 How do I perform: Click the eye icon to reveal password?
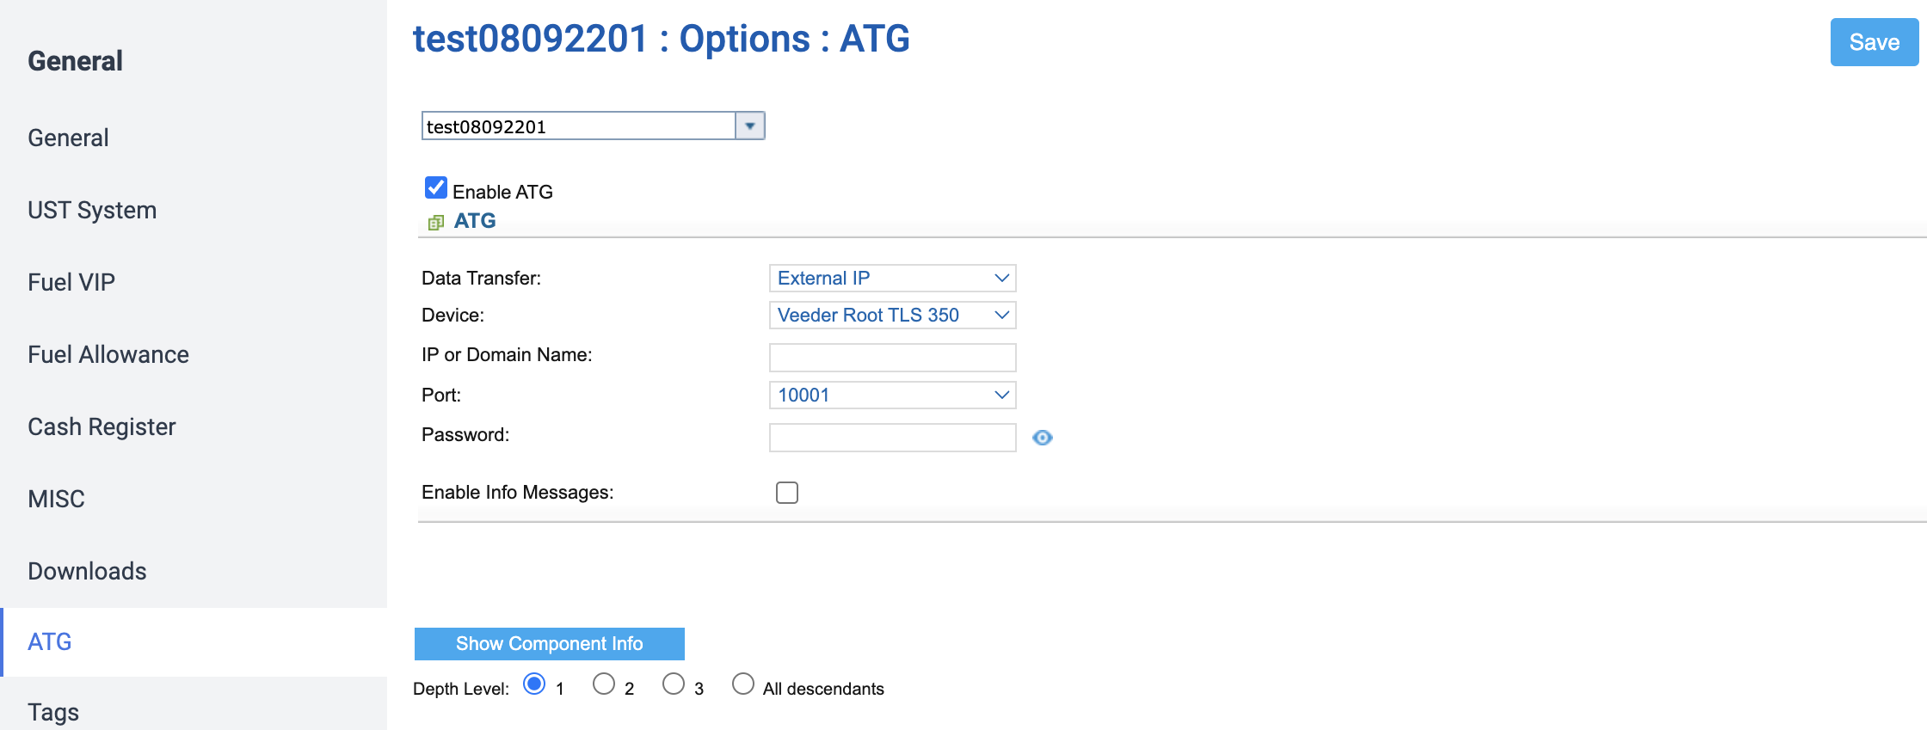[x=1042, y=438]
